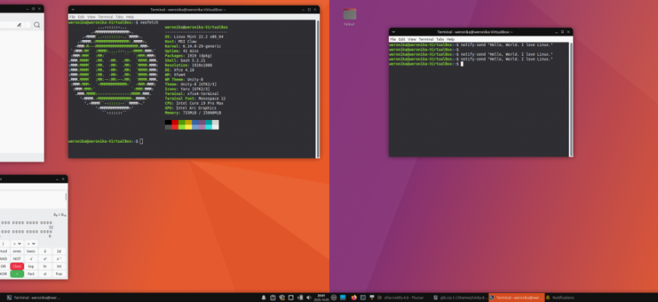Open the shift-right dropdown in calculator
The width and height of the screenshot is (658, 302).
coord(31,243)
